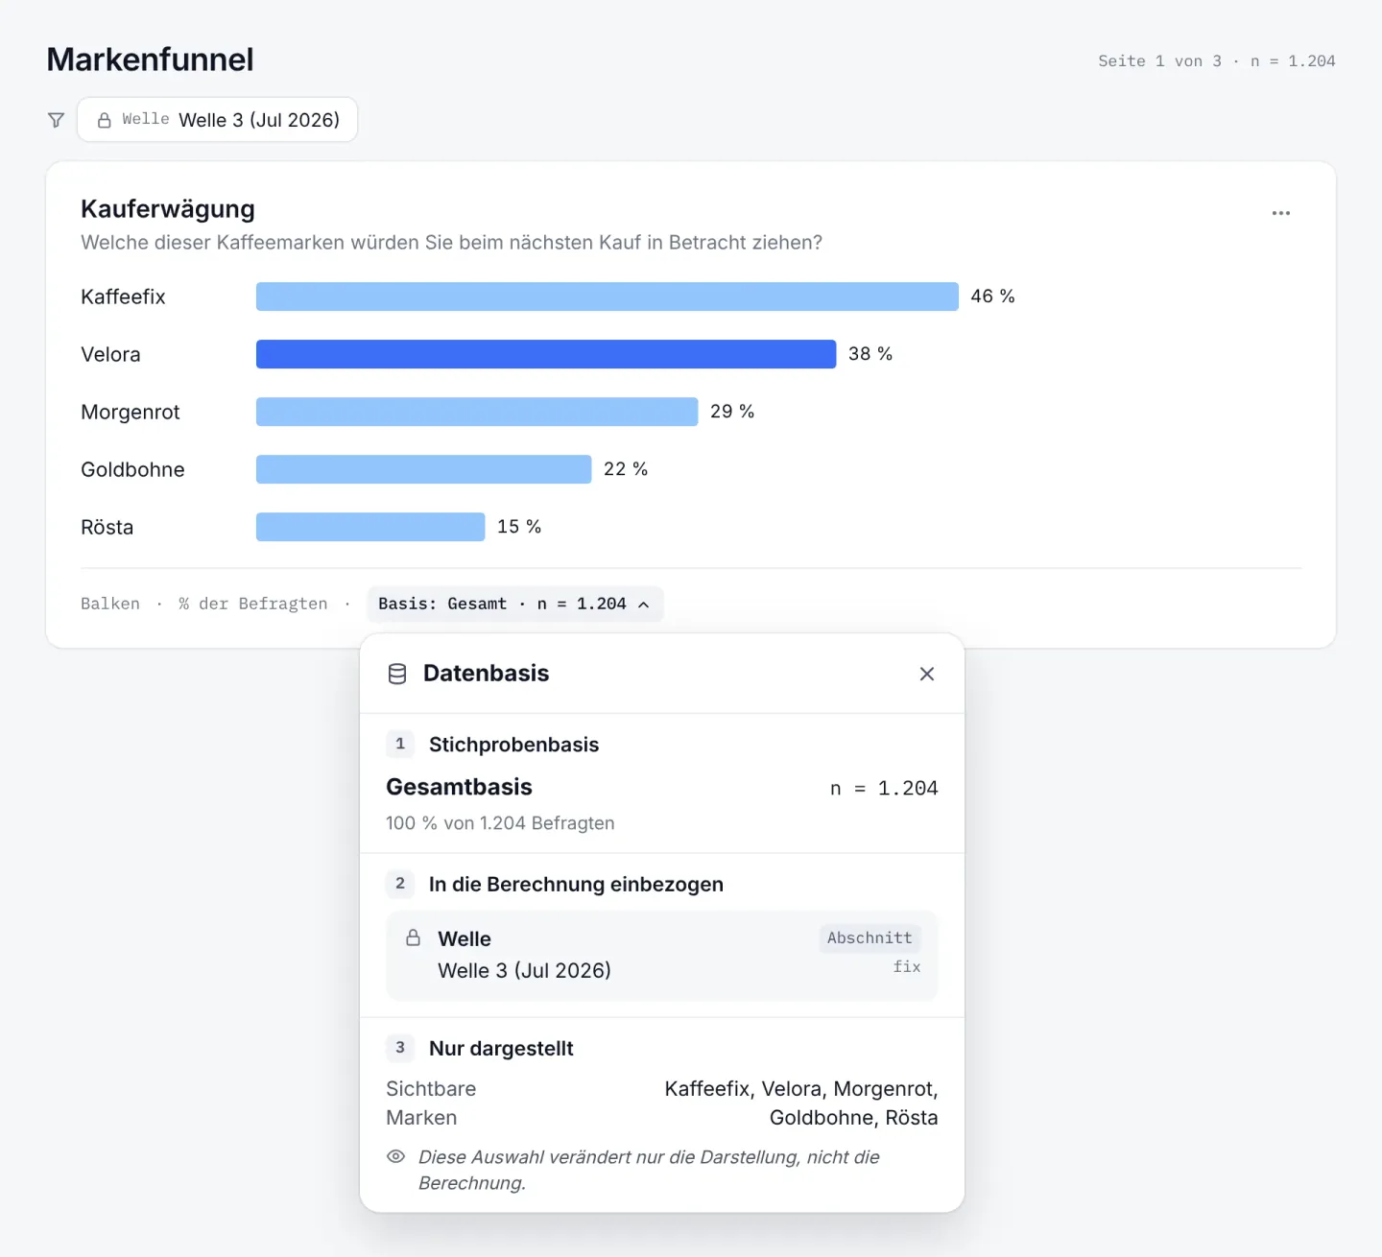The height and width of the screenshot is (1257, 1382).
Task: Open the Kauferwägung card three-dot menu
Action: click(1281, 213)
